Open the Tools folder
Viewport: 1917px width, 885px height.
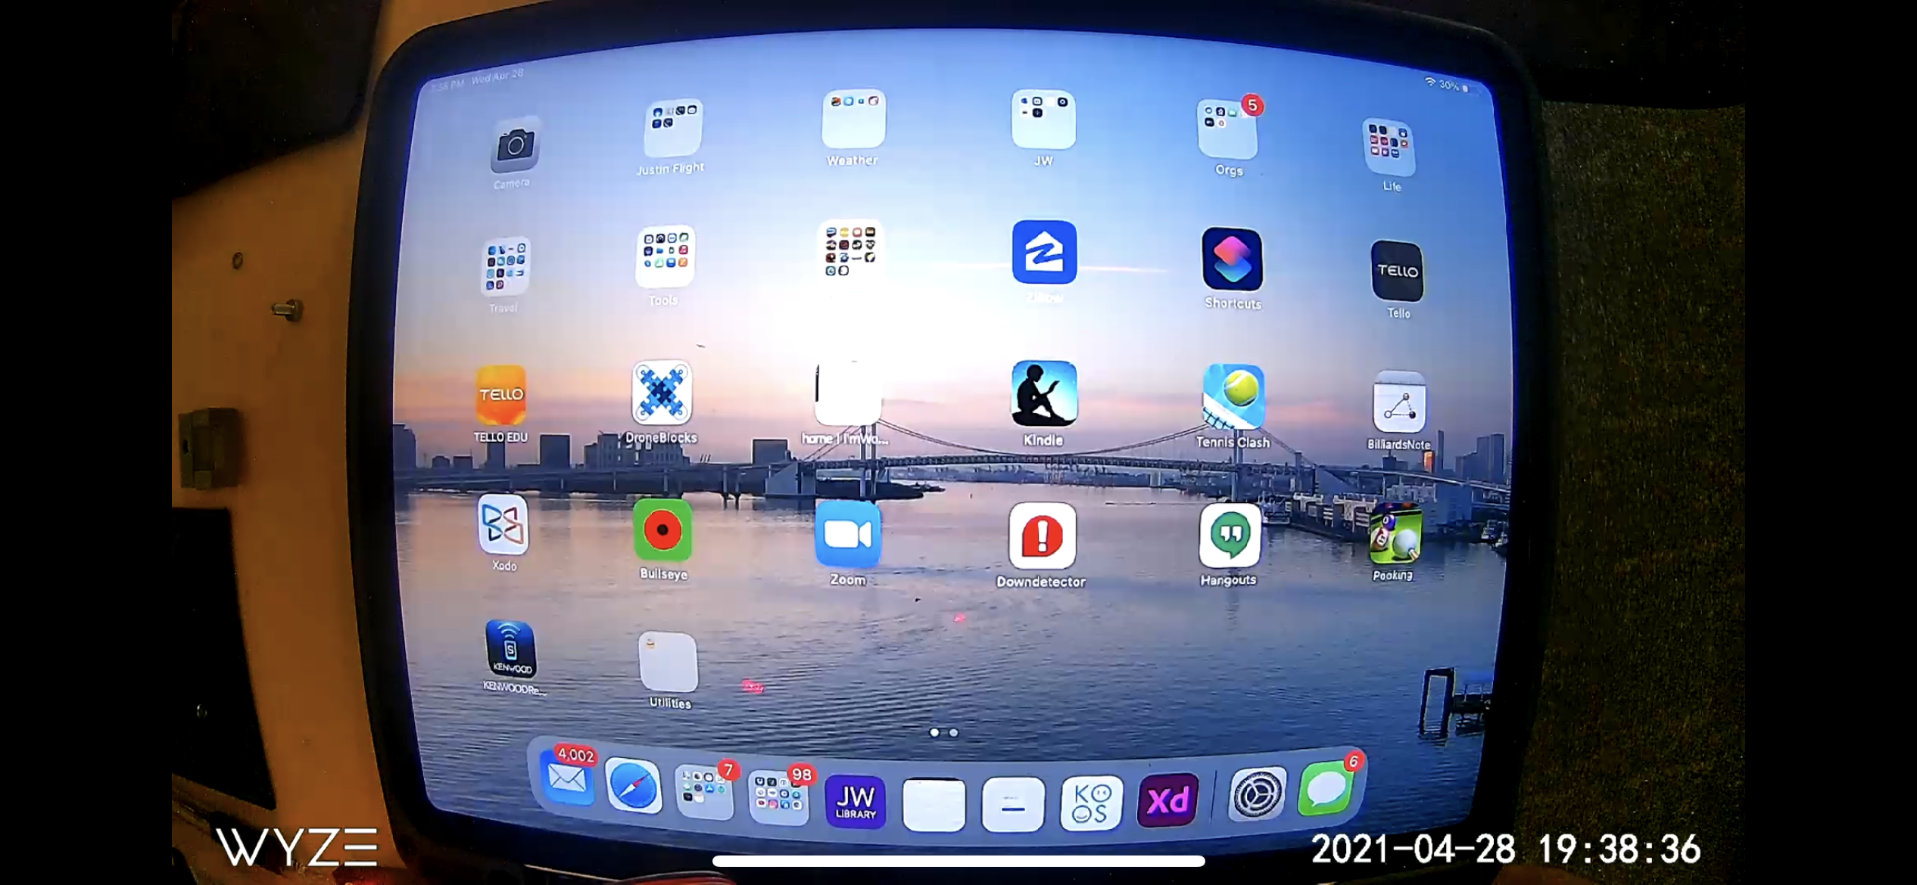(665, 256)
